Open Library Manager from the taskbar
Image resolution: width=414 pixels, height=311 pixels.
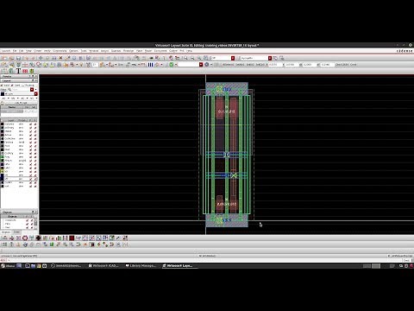click(141, 265)
